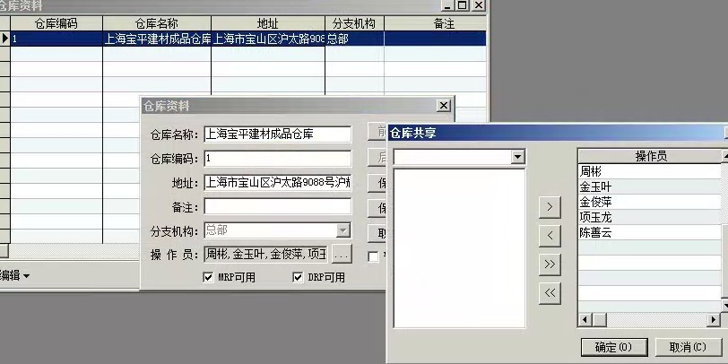The image size is (728, 364).
Task: Toggle the DRP可用 checkbox
Action: click(299, 278)
